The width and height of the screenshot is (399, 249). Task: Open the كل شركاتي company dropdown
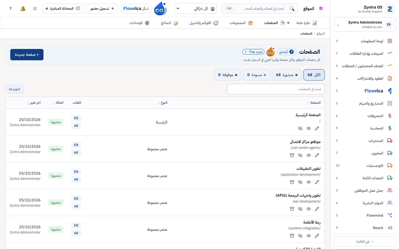point(195,9)
